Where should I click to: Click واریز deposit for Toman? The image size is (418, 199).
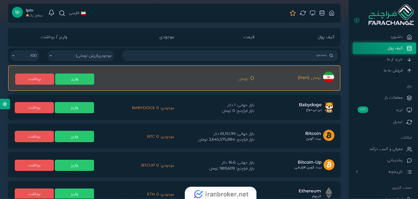click(x=75, y=79)
